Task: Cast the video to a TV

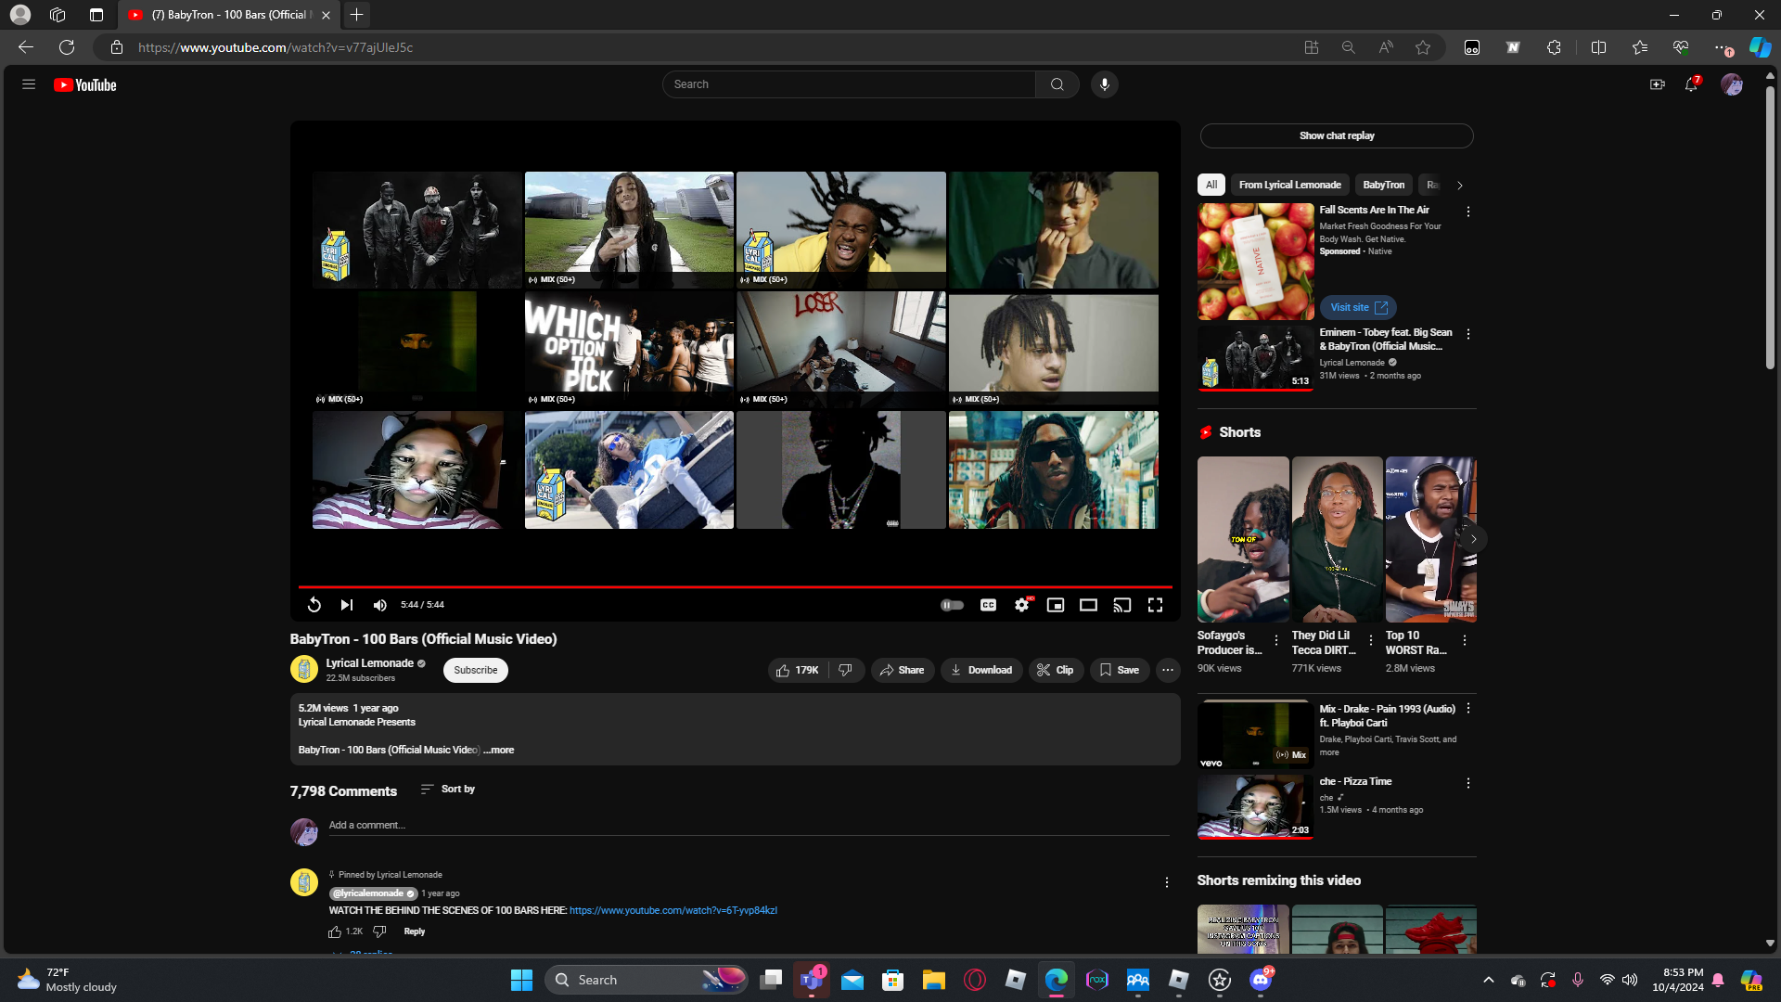Action: pos(1121,605)
